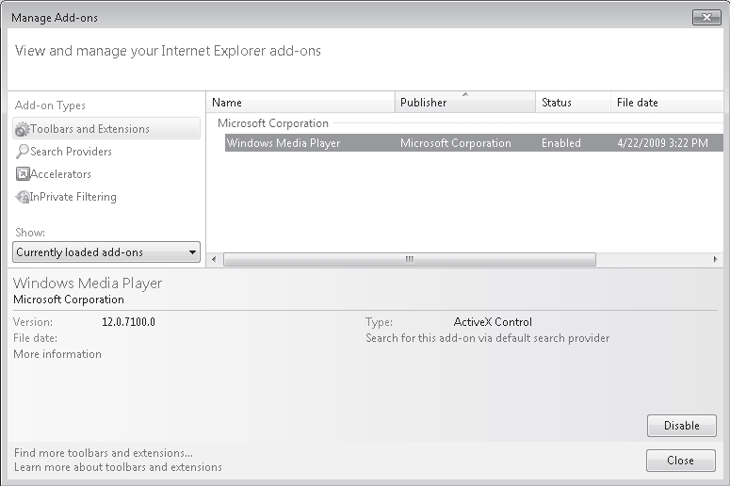Click the horizontal scrollbar thumb
This screenshot has height=486, width=730.
coord(409,259)
